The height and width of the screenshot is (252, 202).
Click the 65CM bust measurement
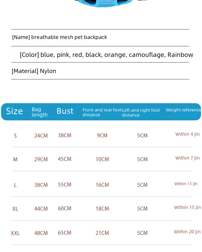[x=64, y=233]
